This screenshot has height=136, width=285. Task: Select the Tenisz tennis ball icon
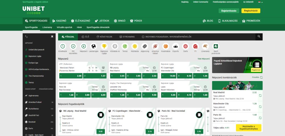pyautogui.click(x=125, y=46)
